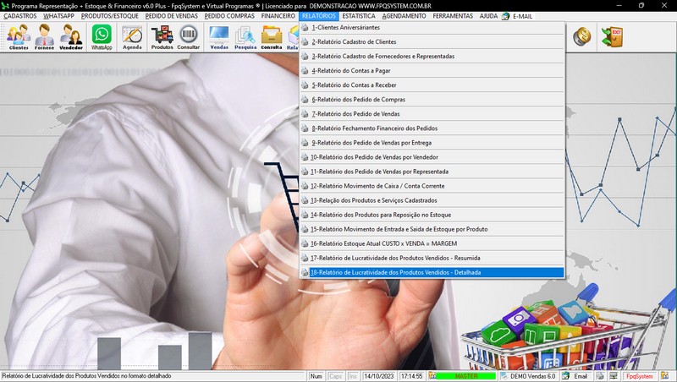Open the CADASTROS menu
Screen dimensions: 677x382
point(19,16)
